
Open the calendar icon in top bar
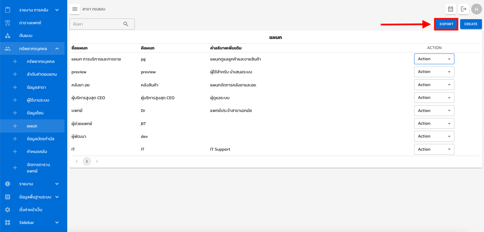tap(451, 9)
